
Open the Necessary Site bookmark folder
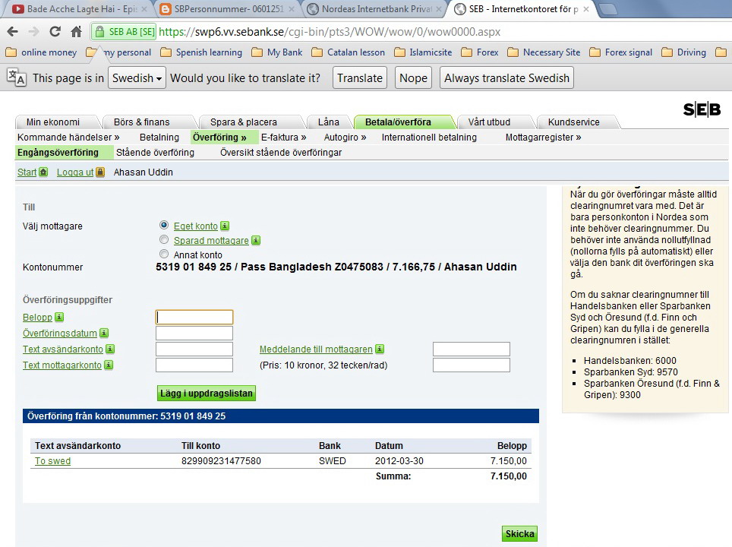click(x=544, y=52)
